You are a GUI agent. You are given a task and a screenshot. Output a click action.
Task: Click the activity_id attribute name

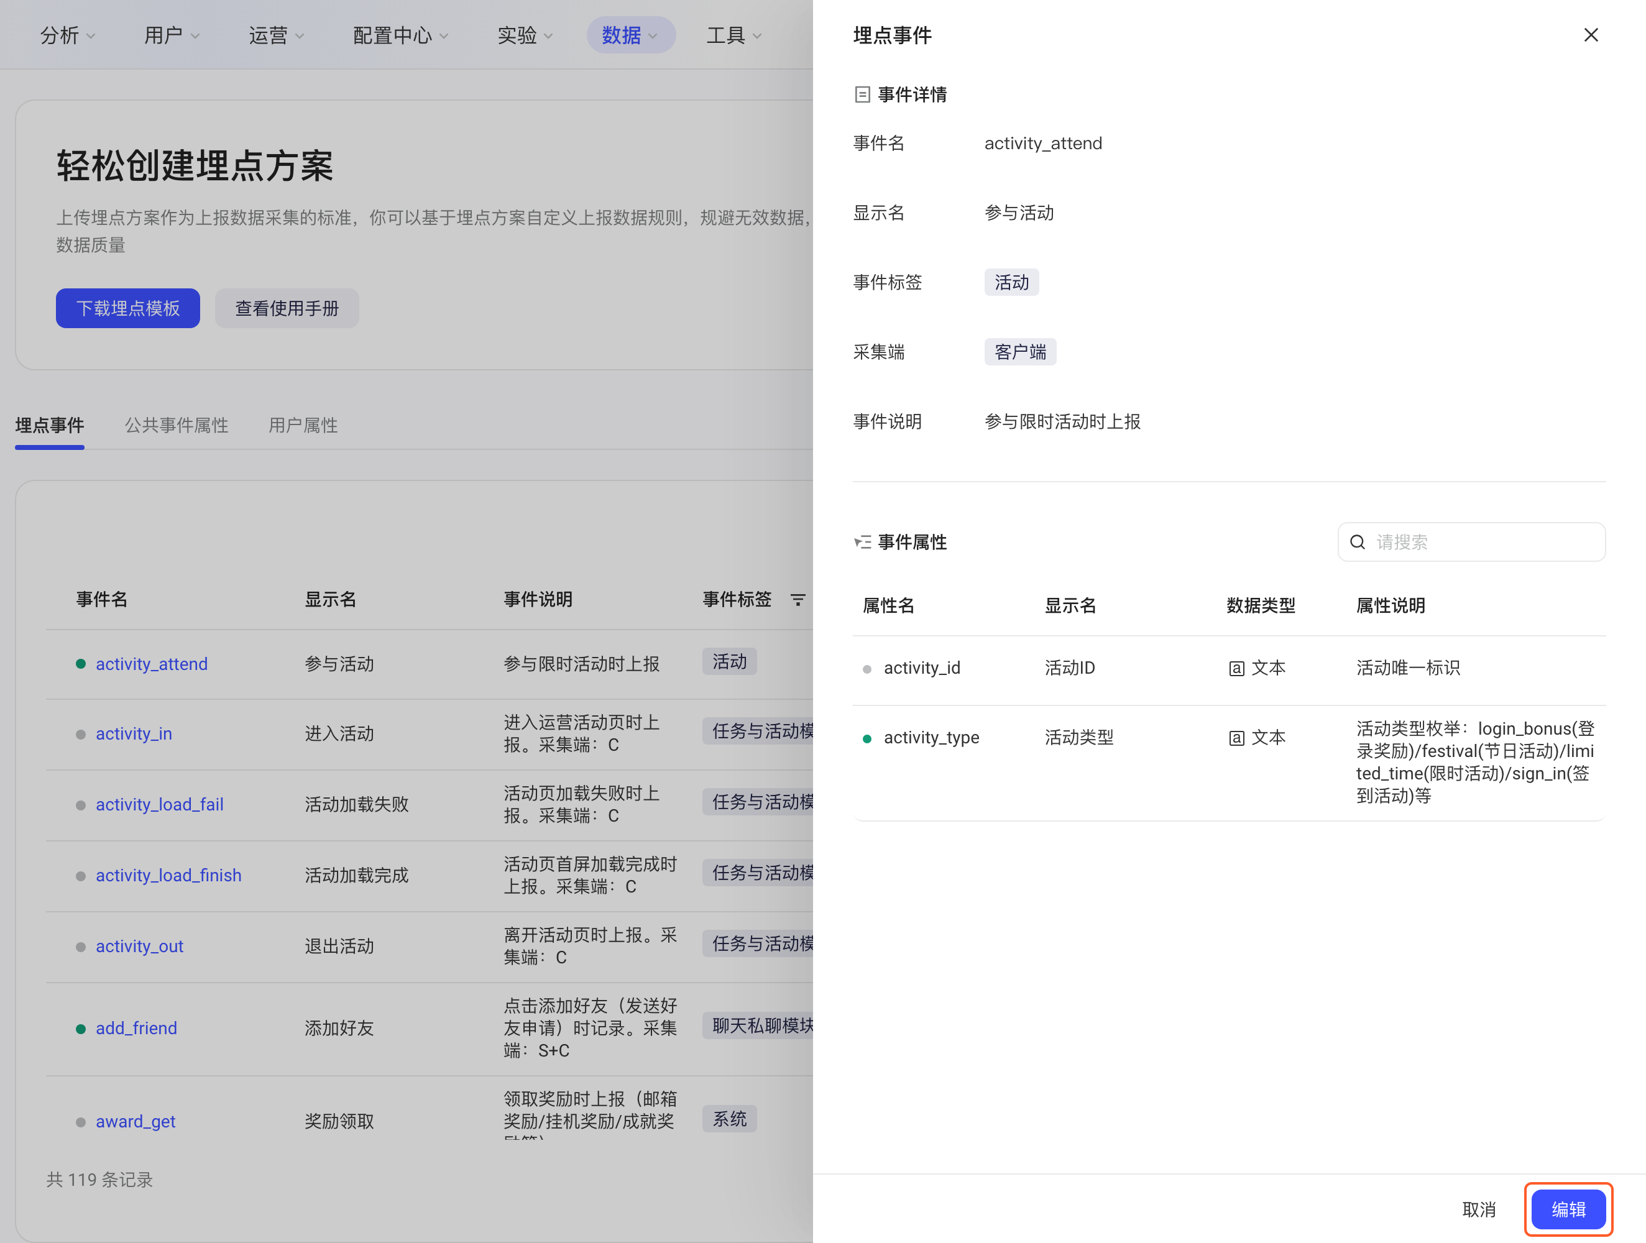[922, 668]
